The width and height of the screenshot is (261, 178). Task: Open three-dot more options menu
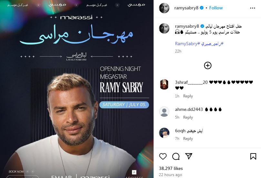253,8
